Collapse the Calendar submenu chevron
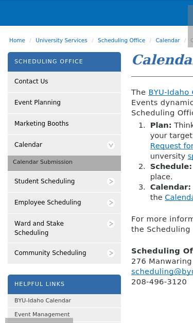This screenshot has height=323, width=193. [x=111, y=145]
